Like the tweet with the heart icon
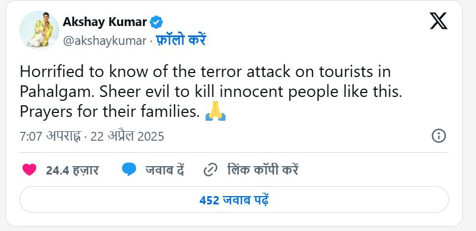 [29, 170]
